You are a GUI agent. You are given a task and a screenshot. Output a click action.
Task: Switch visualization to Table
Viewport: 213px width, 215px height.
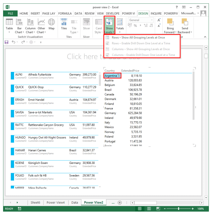(9, 26)
